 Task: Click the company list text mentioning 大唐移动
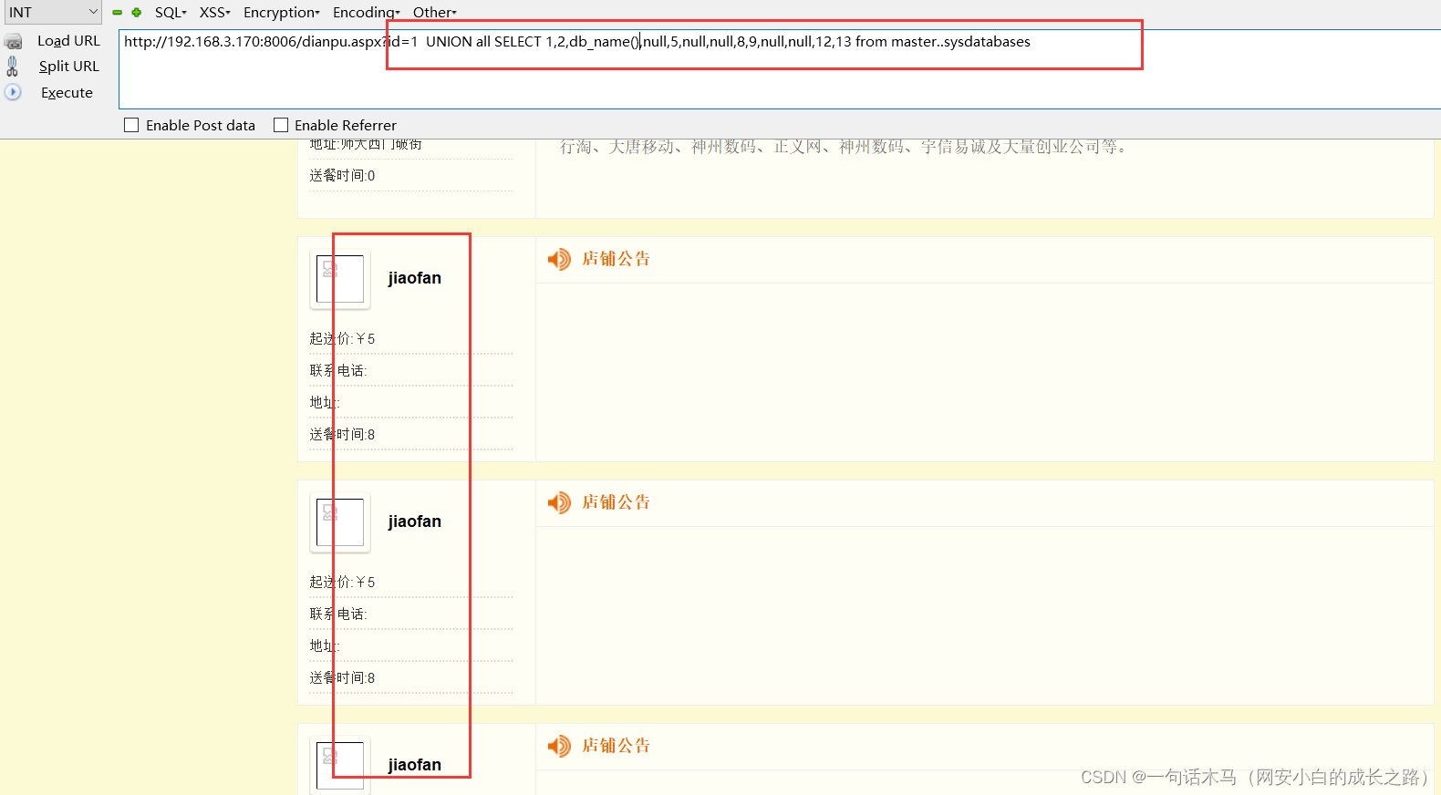click(844, 147)
